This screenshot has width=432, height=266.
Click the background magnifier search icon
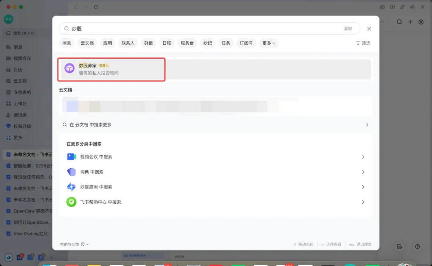pyautogui.click(x=399, y=22)
